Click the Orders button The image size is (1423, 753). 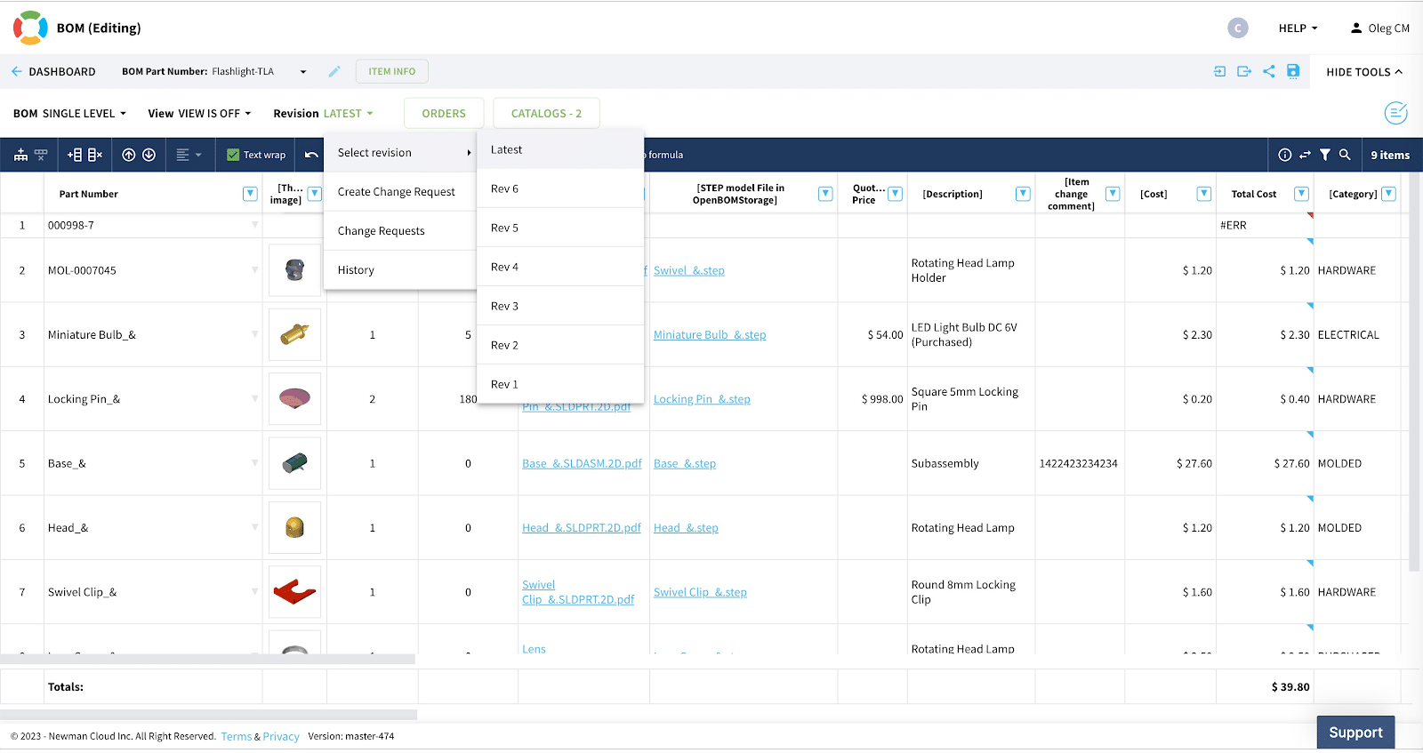[x=444, y=114]
